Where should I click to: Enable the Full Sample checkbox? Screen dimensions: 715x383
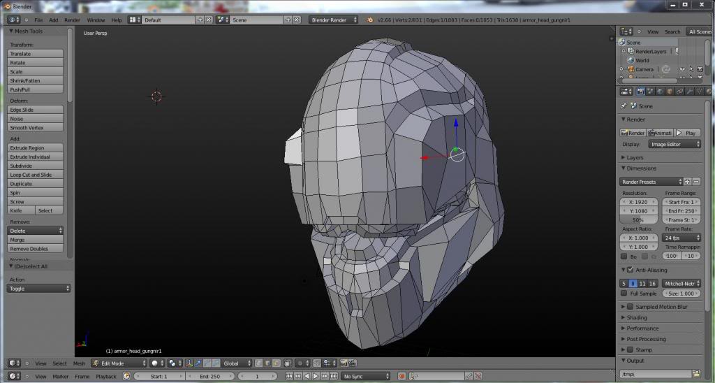tap(625, 294)
